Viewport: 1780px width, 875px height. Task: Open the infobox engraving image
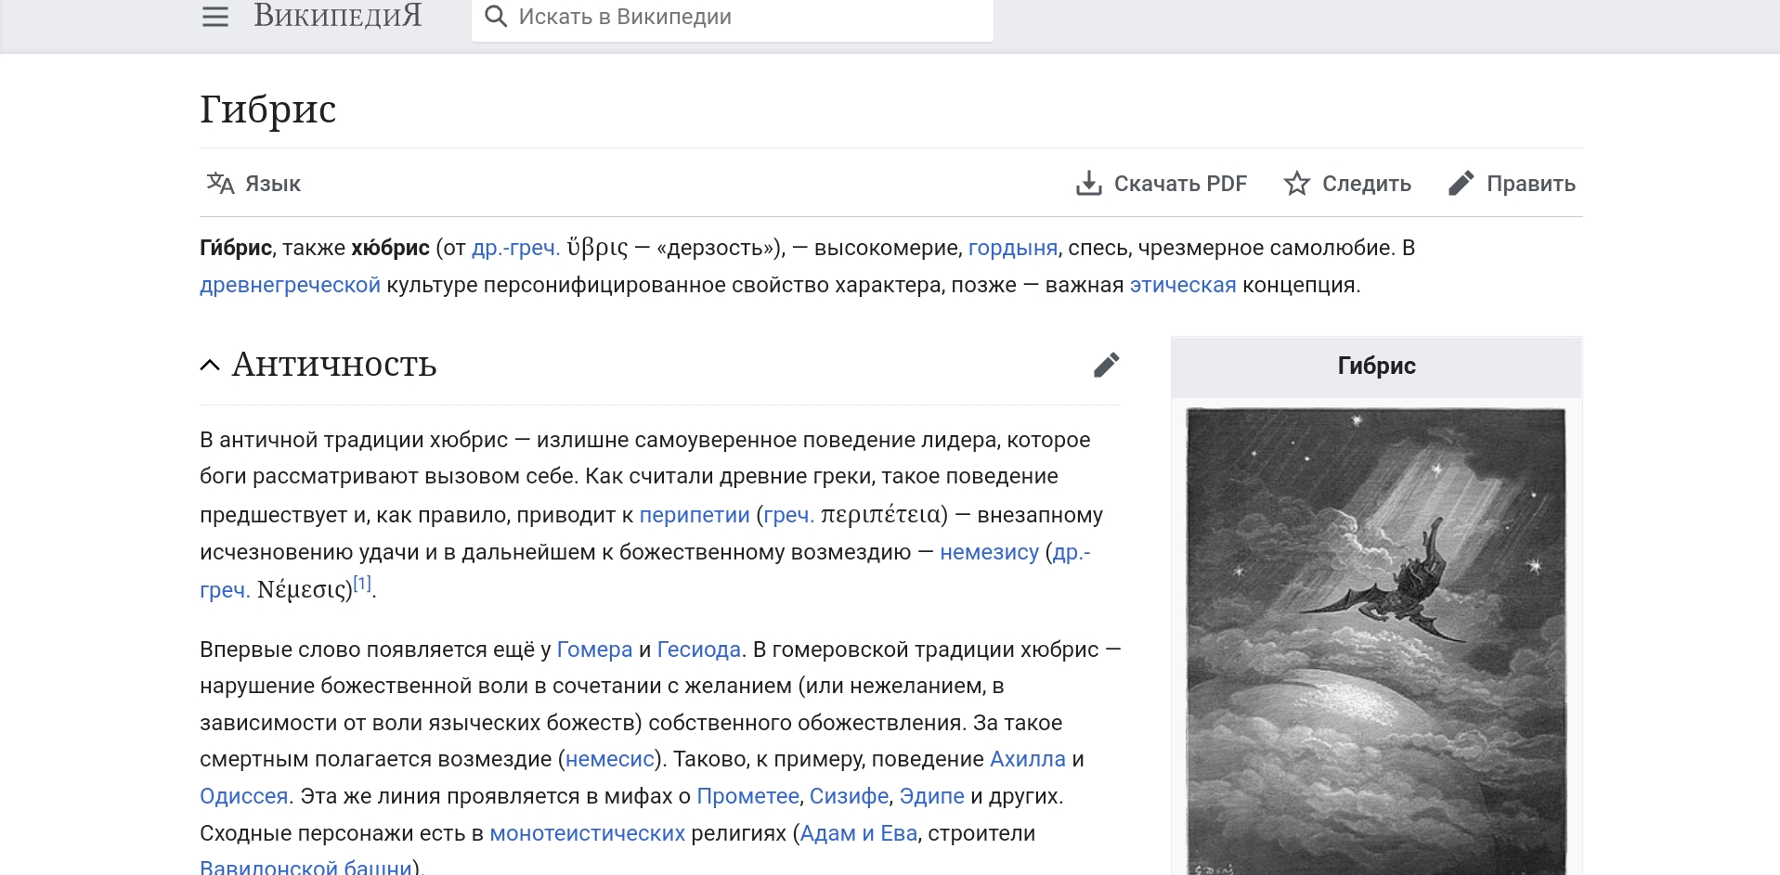[1376, 641]
